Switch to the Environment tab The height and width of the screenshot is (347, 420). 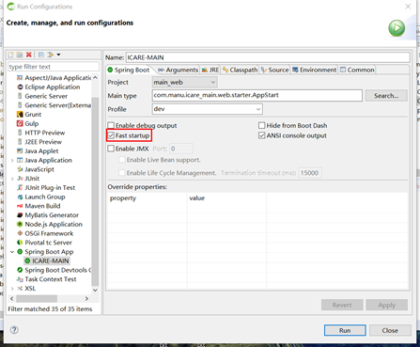tap(315, 70)
